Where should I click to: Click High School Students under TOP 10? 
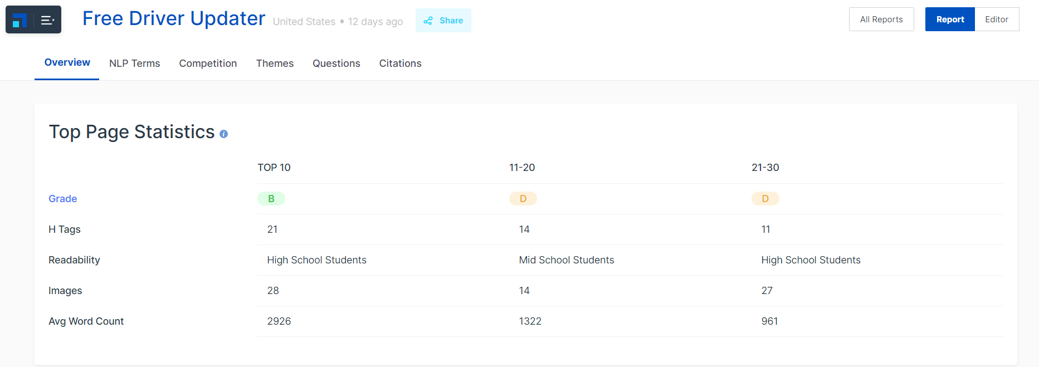tap(317, 260)
